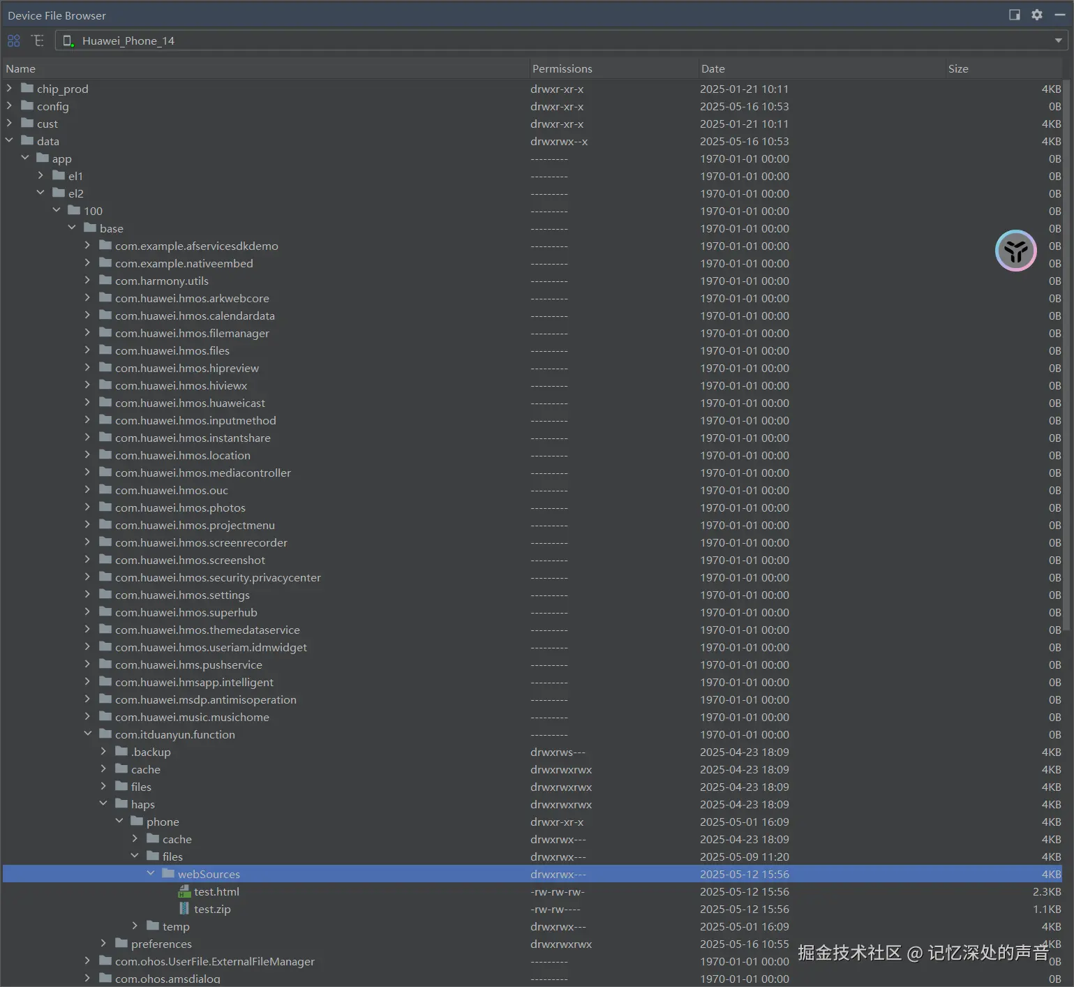Click date 2025-05-12 15:56 of test.zip
1074x987 pixels.
(x=745, y=909)
